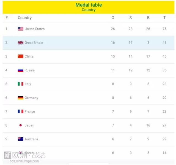Click the United States flag icon
176x165 pixels.
[21, 29]
